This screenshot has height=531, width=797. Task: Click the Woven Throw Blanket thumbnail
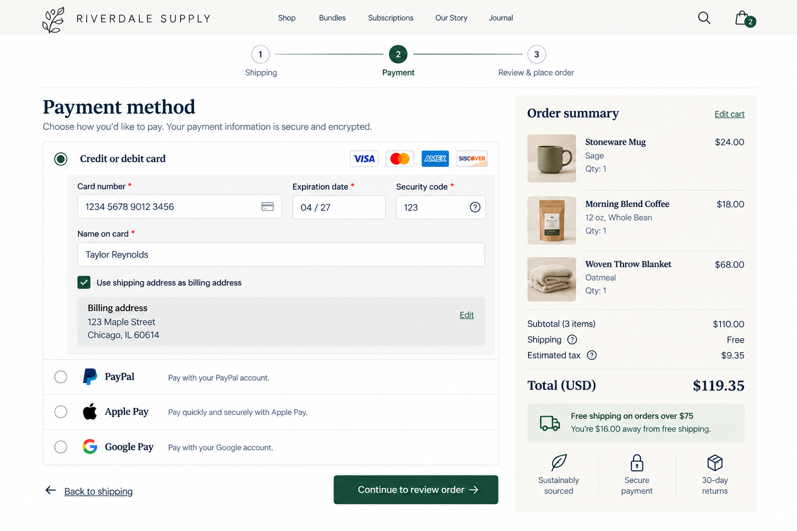(552, 280)
